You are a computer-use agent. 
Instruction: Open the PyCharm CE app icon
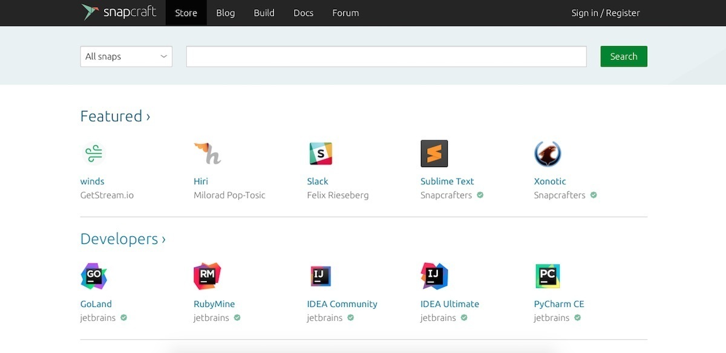[x=548, y=276]
